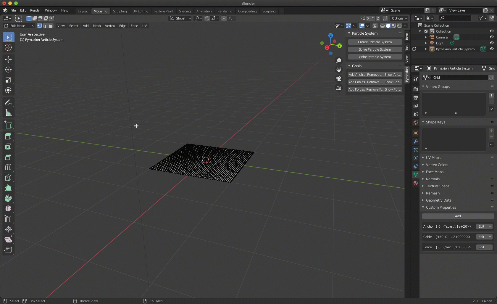
Task: Click the Solve Particle System button
Action: pos(375,49)
